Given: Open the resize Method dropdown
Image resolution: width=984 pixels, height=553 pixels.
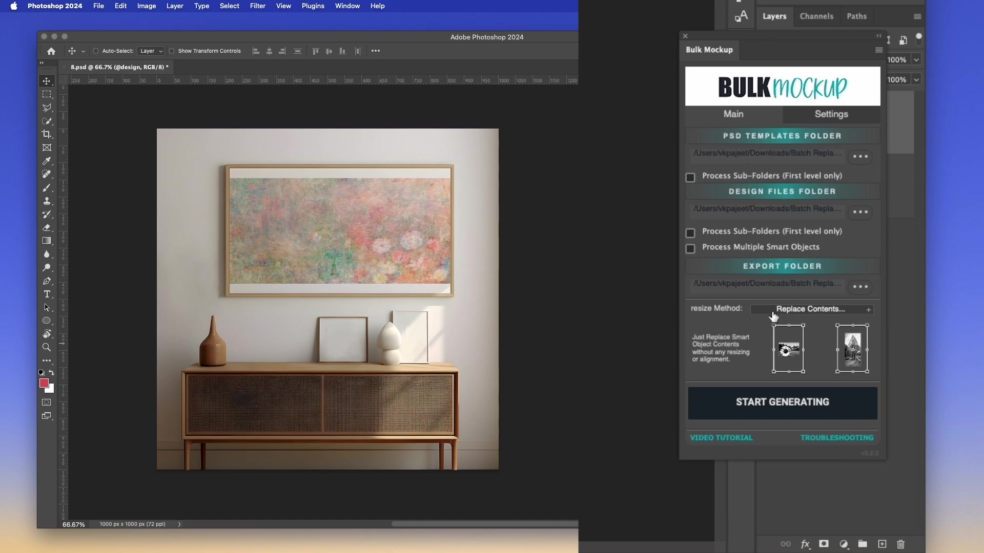Looking at the screenshot, I should click(812, 309).
